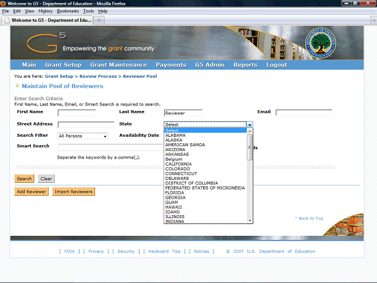Open the Grant Maintenance navigation item
Screen dimensions: 377x283
click(118, 65)
